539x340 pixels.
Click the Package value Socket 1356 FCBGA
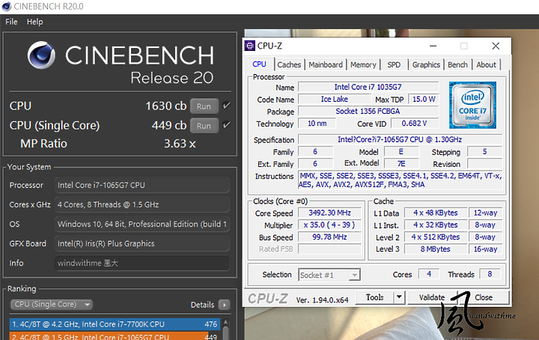pos(368,111)
